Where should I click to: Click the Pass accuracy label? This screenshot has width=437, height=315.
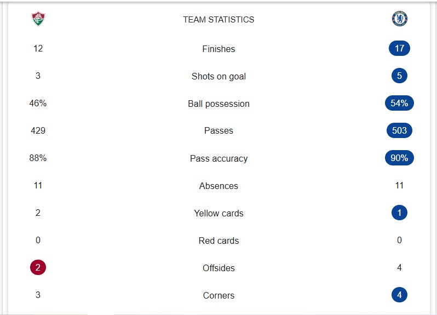click(x=219, y=158)
